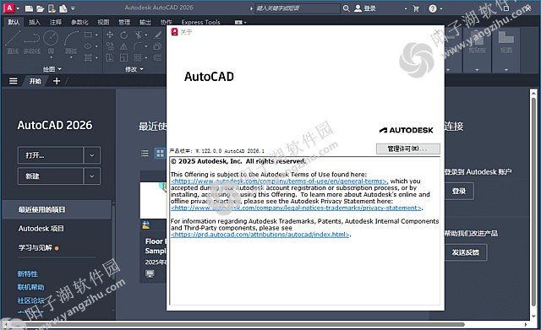This screenshot has width=541, height=330.
Task: Select the 开始 start tab
Action: pyautogui.click(x=36, y=81)
